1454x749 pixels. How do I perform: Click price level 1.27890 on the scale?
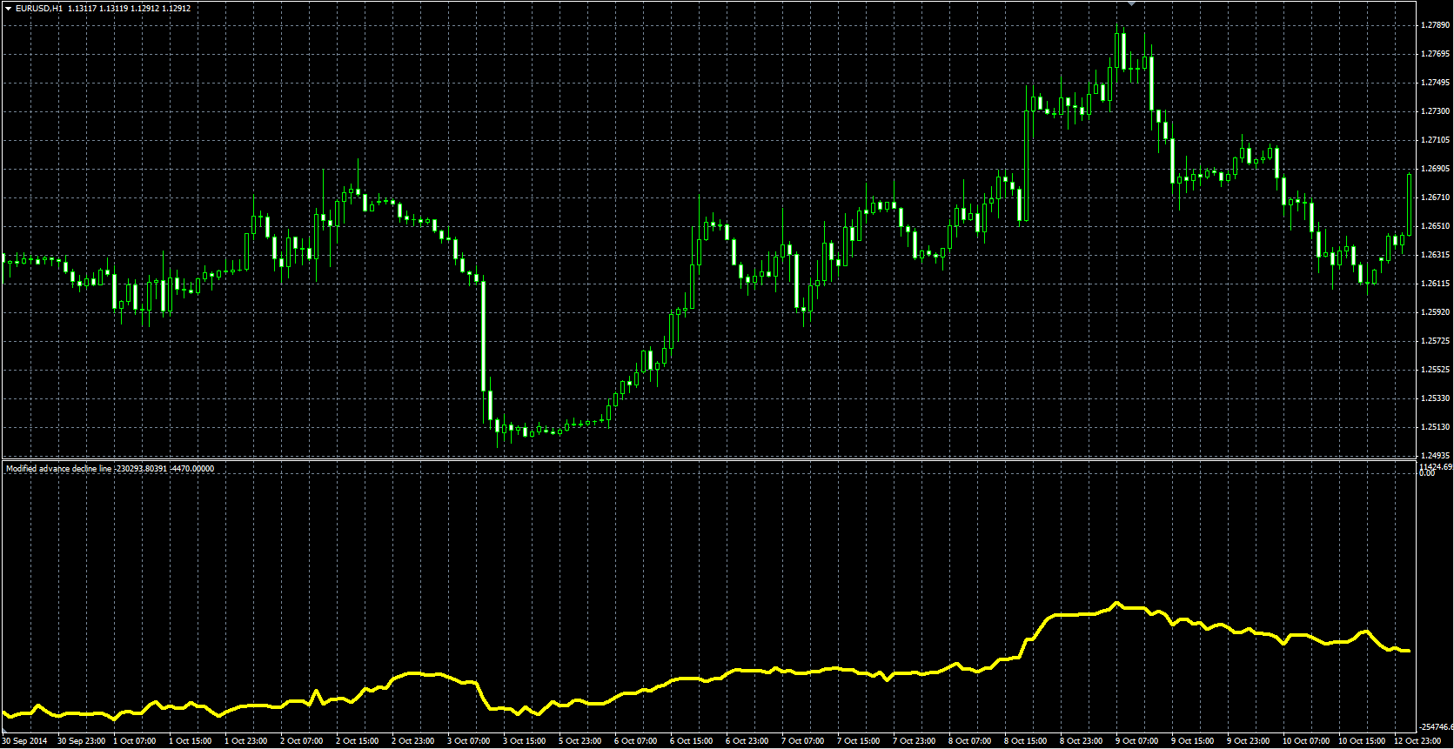1435,25
